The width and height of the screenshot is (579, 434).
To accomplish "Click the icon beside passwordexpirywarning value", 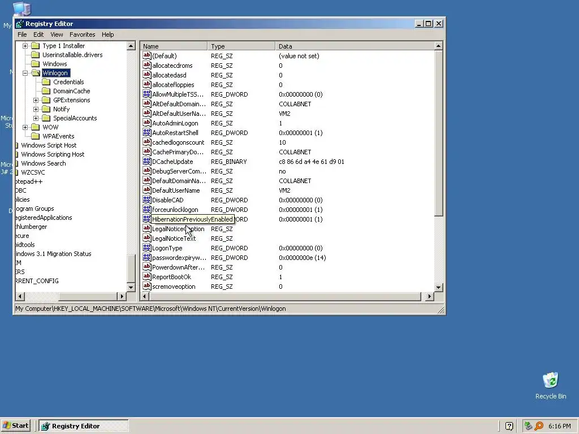I will coord(146,257).
